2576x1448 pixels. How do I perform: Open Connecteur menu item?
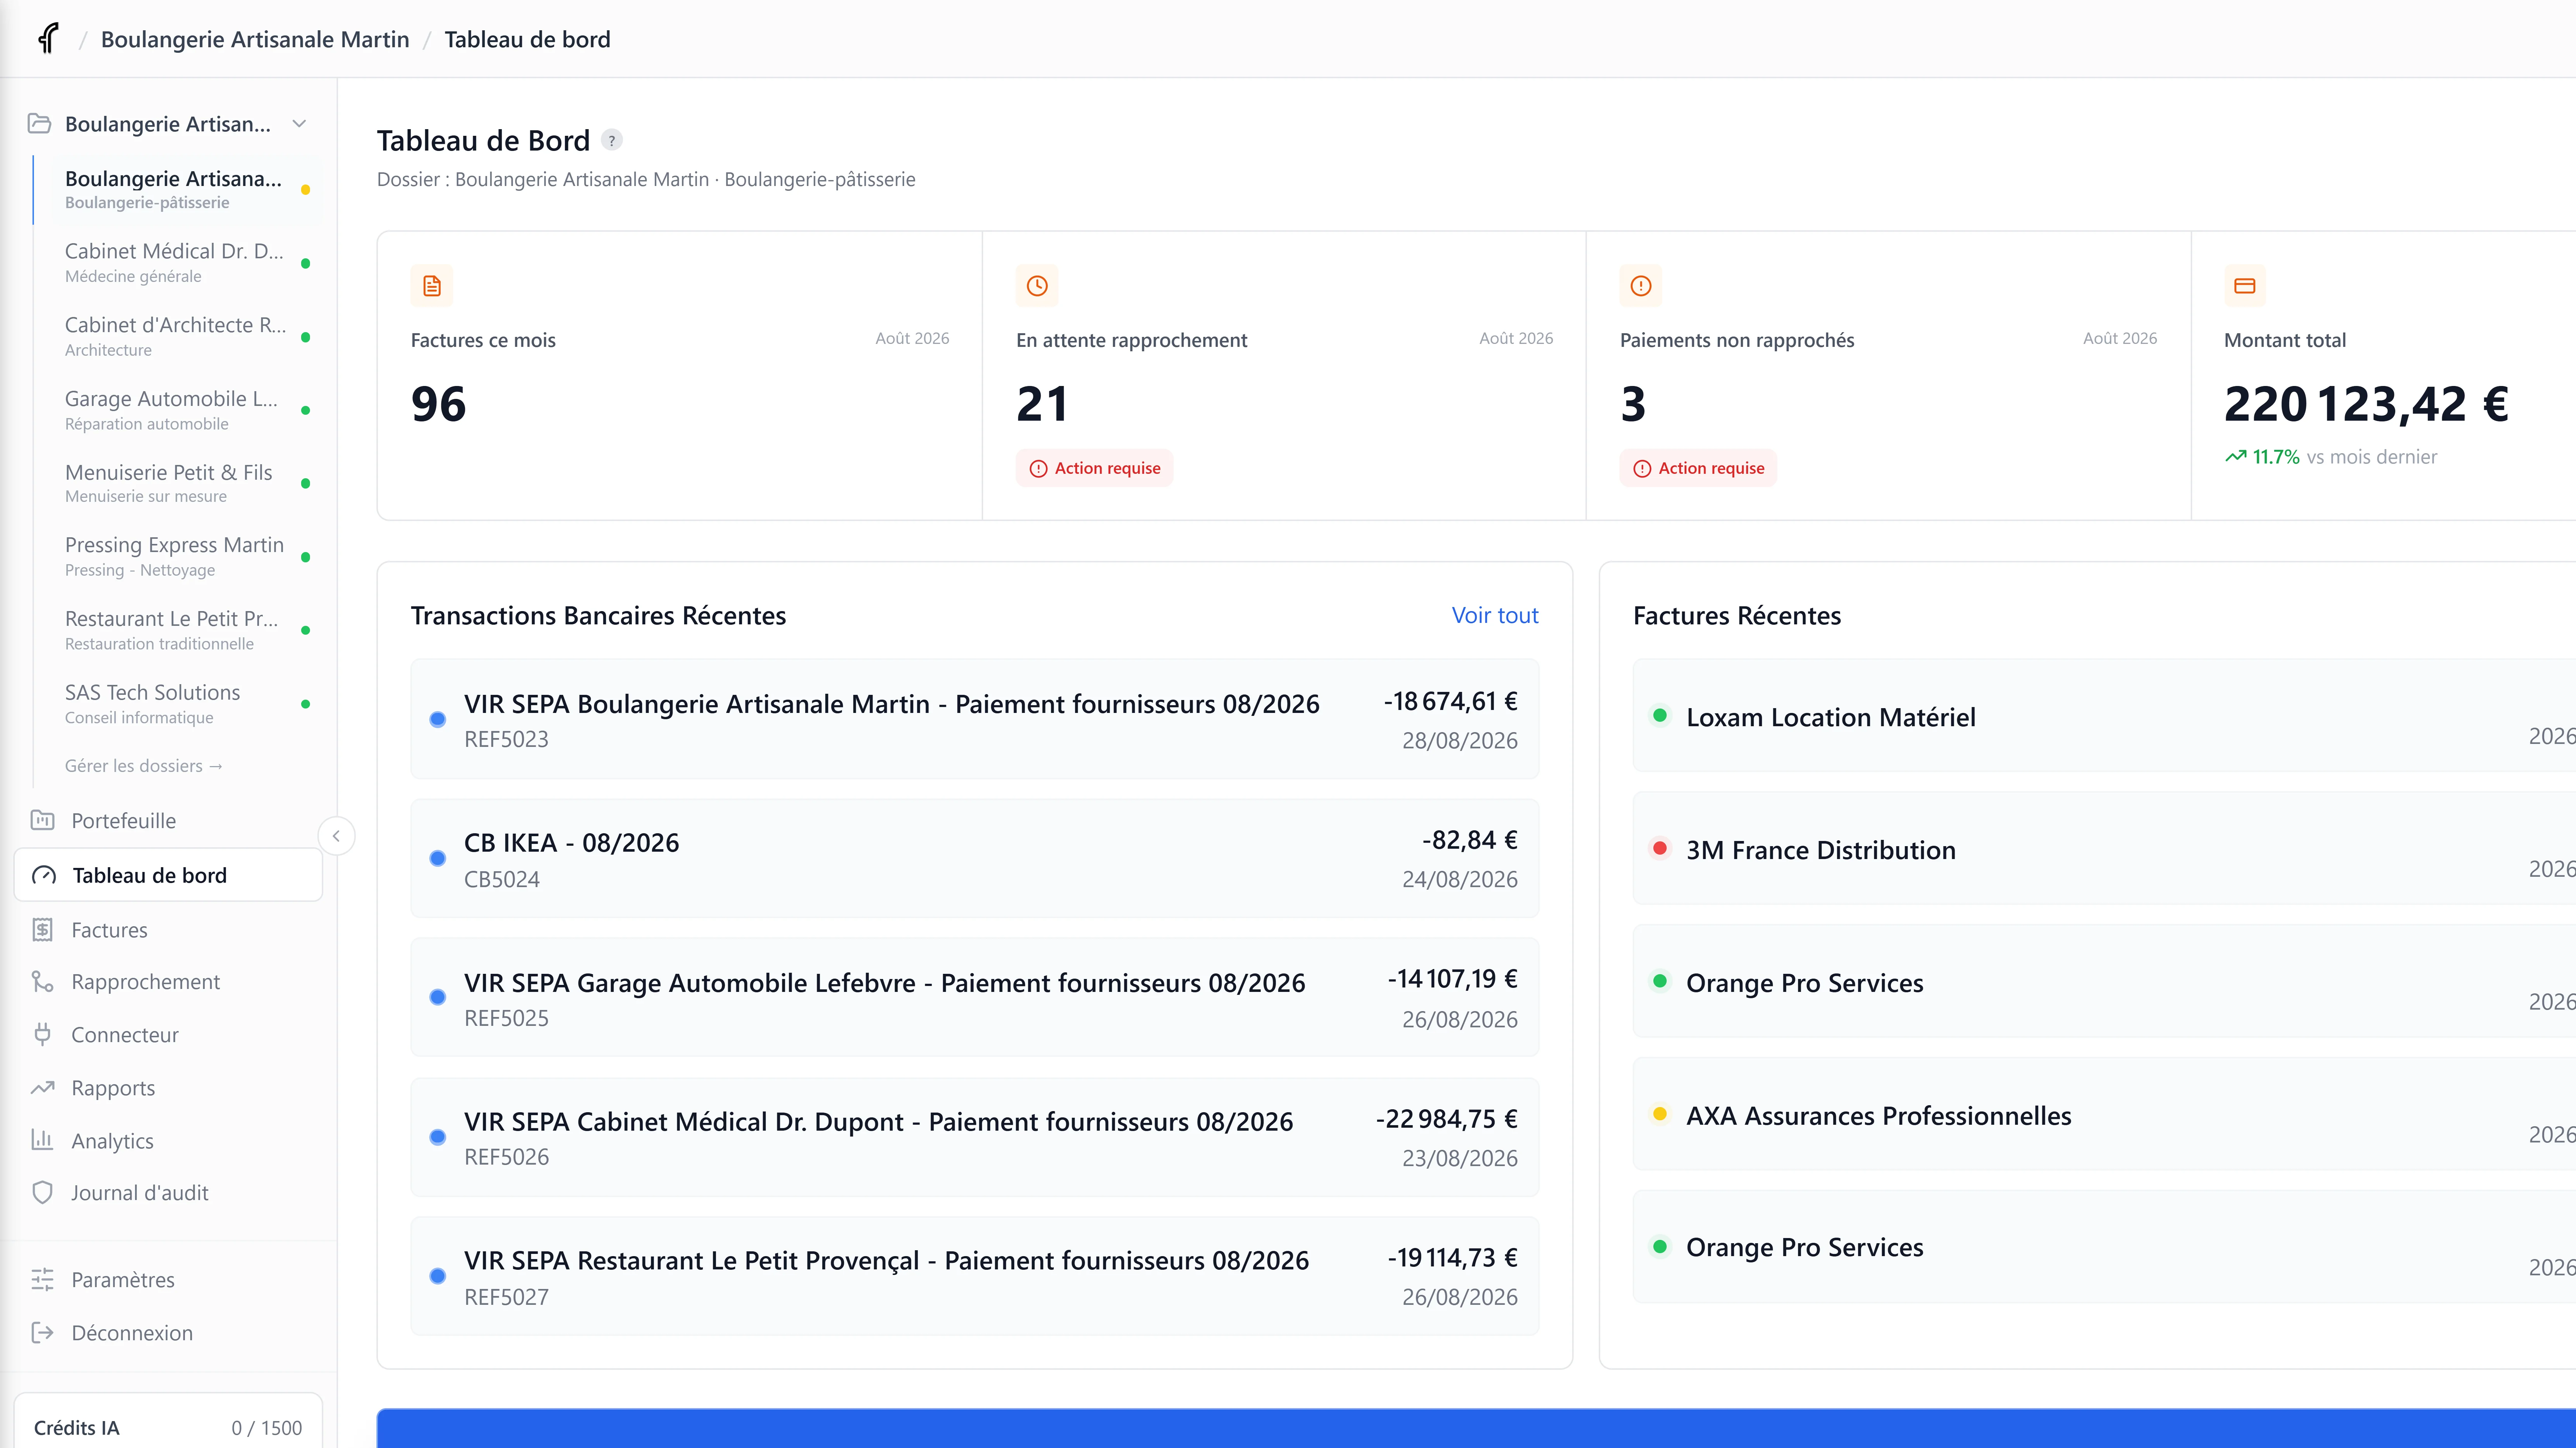[168, 1035]
